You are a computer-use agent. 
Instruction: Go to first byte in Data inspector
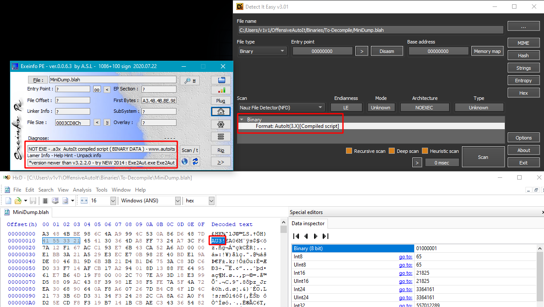[x=296, y=236]
